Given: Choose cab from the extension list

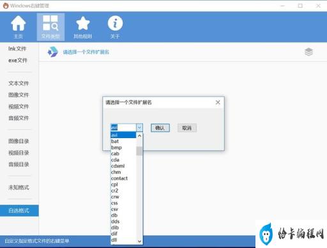Looking at the screenshot, I should (x=123, y=153).
